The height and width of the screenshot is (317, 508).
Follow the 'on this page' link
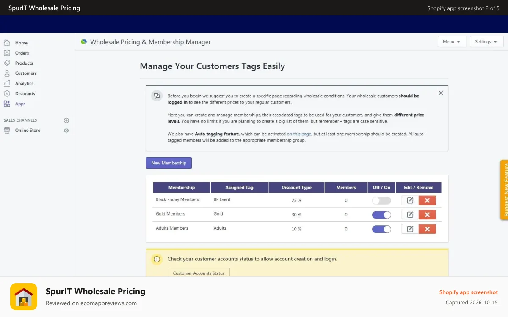299,134
